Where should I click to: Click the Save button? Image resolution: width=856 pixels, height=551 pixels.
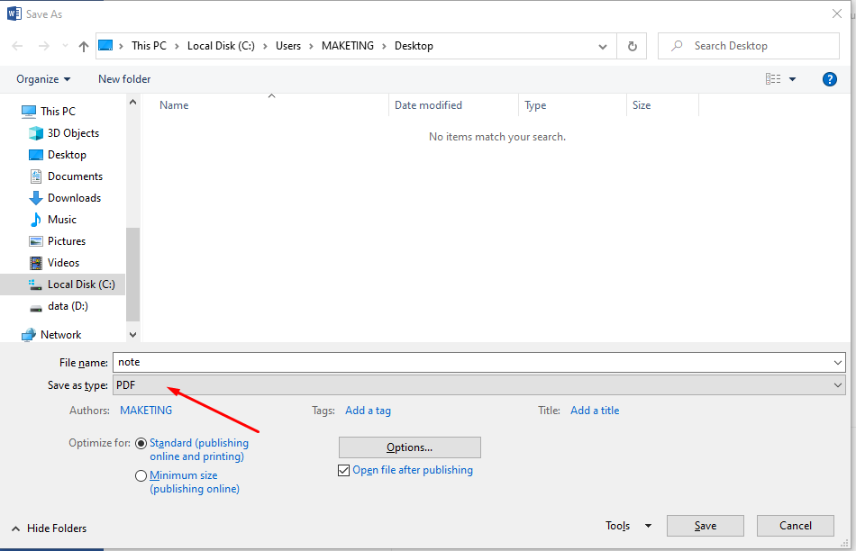click(706, 526)
